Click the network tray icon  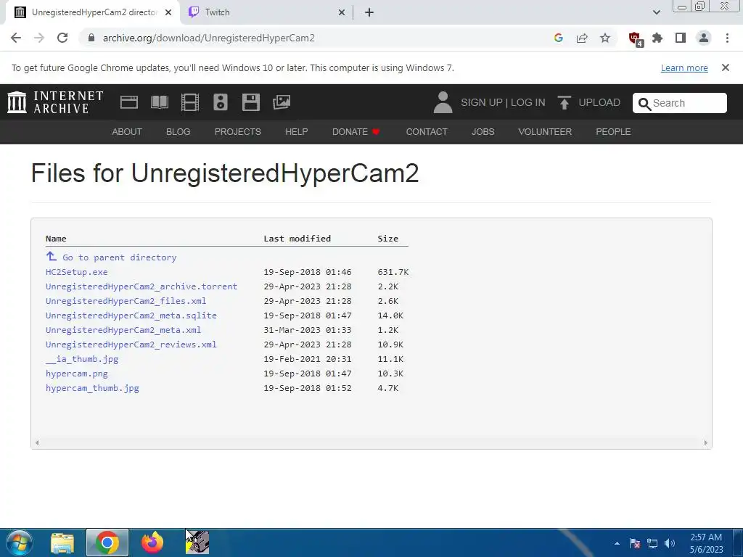pyautogui.click(x=652, y=544)
